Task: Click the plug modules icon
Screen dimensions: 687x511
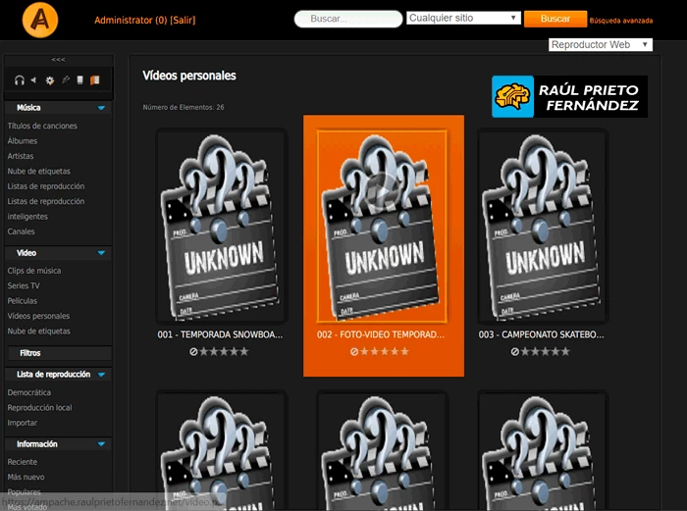Action: (x=65, y=80)
